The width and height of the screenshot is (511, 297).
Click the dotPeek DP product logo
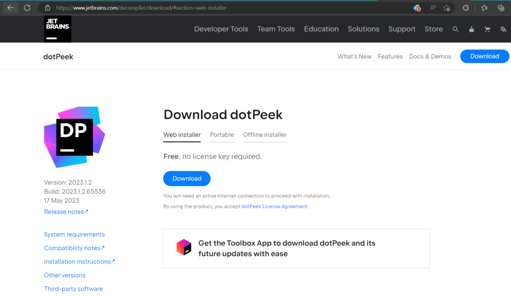(x=75, y=137)
